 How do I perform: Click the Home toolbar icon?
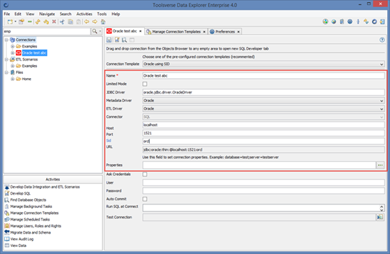[x=103, y=22]
